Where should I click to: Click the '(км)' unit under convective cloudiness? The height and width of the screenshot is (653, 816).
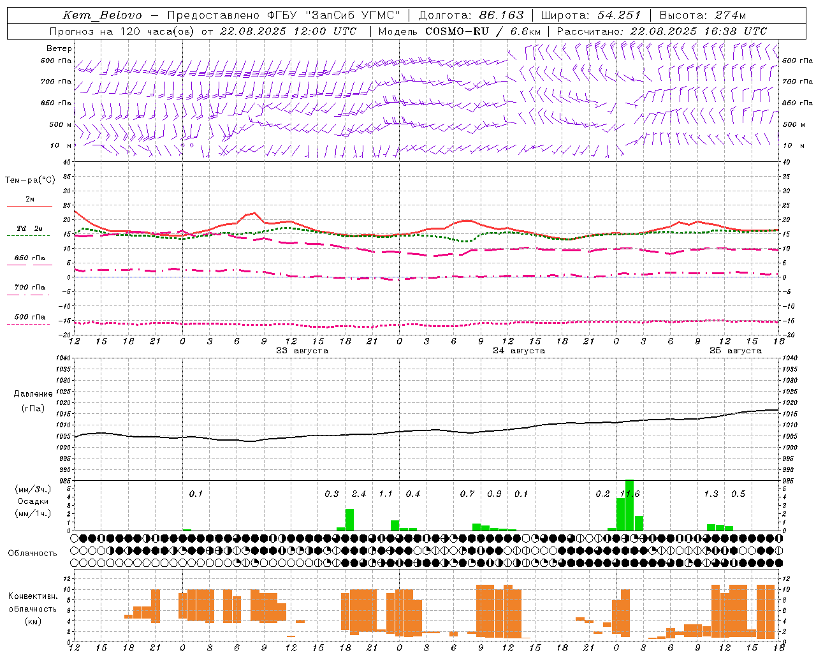point(33,621)
